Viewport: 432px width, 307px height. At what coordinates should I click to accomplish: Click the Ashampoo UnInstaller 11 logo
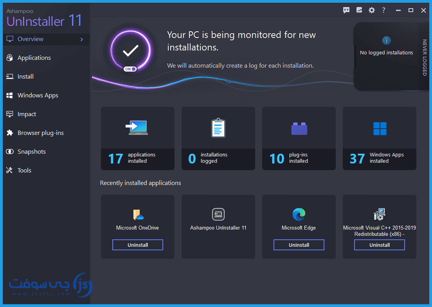coord(44,18)
